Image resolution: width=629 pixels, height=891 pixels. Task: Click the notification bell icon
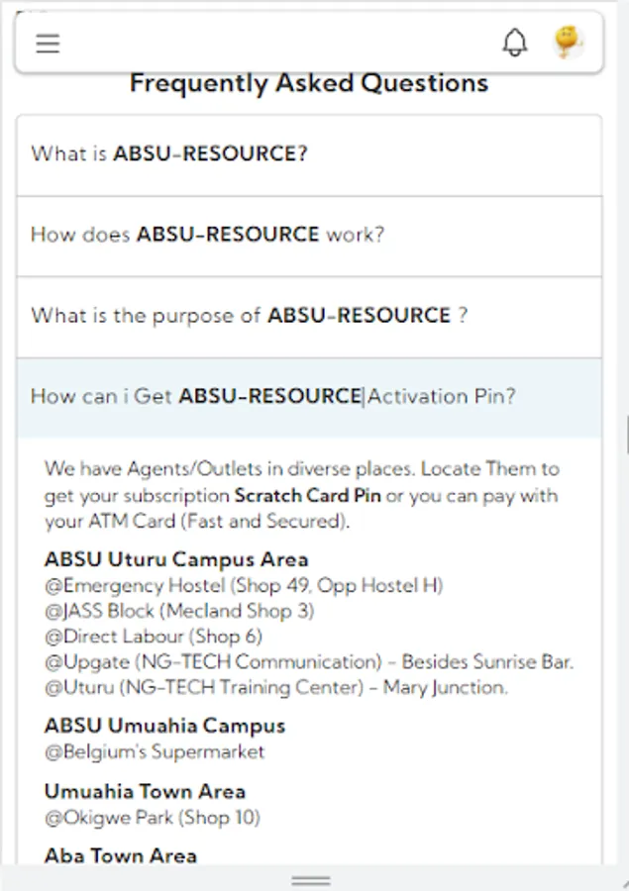point(515,43)
